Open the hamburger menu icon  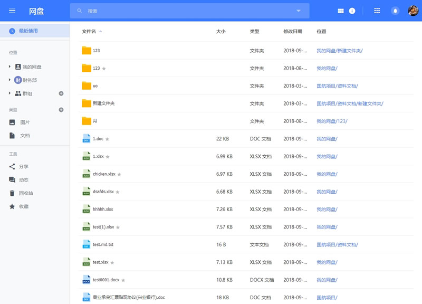tap(12, 11)
